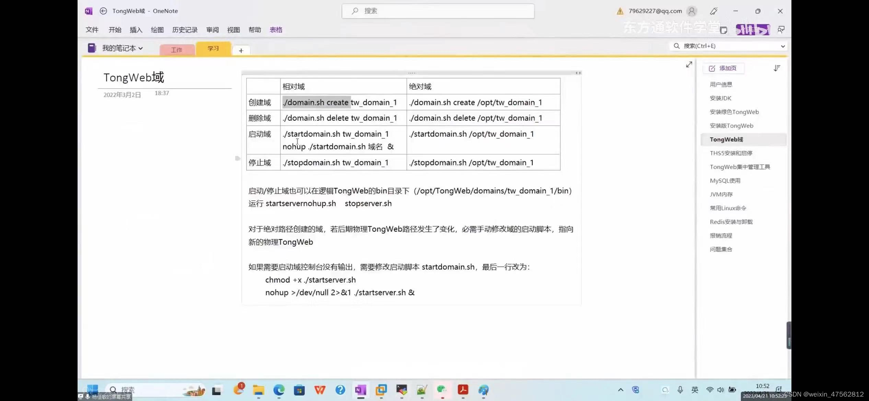Click the account profile picture icon
869x401 pixels.
click(692, 11)
